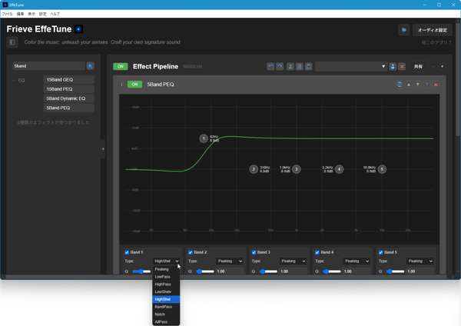Add 5Band Dynamic EQ from list

pos(69,98)
